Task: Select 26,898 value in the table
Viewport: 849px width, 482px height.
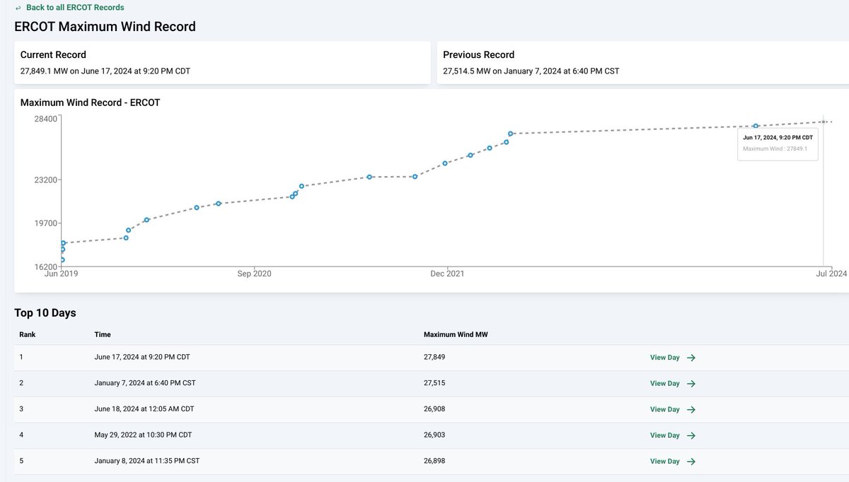Action: pos(434,461)
